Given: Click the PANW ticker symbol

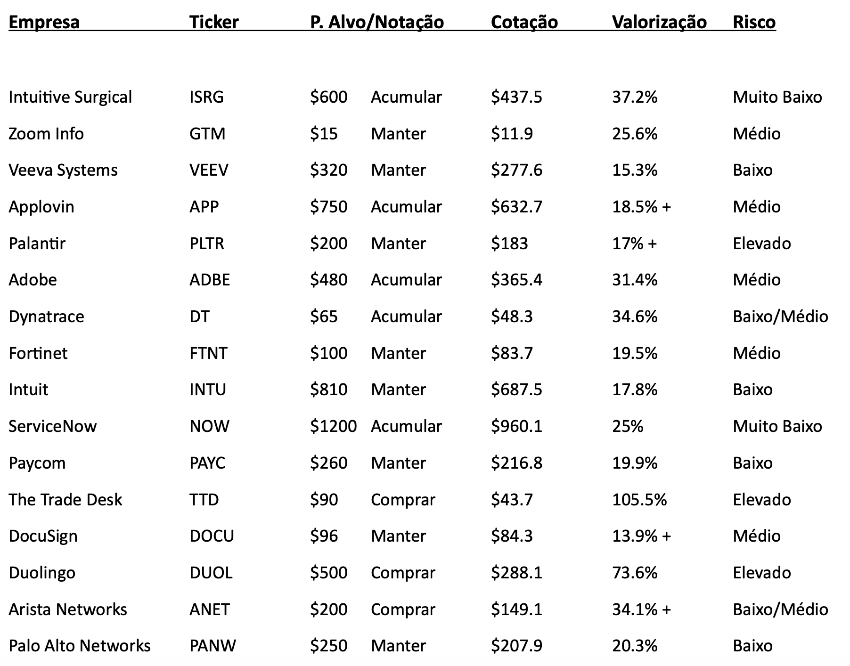Looking at the screenshot, I should click(212, 646).
